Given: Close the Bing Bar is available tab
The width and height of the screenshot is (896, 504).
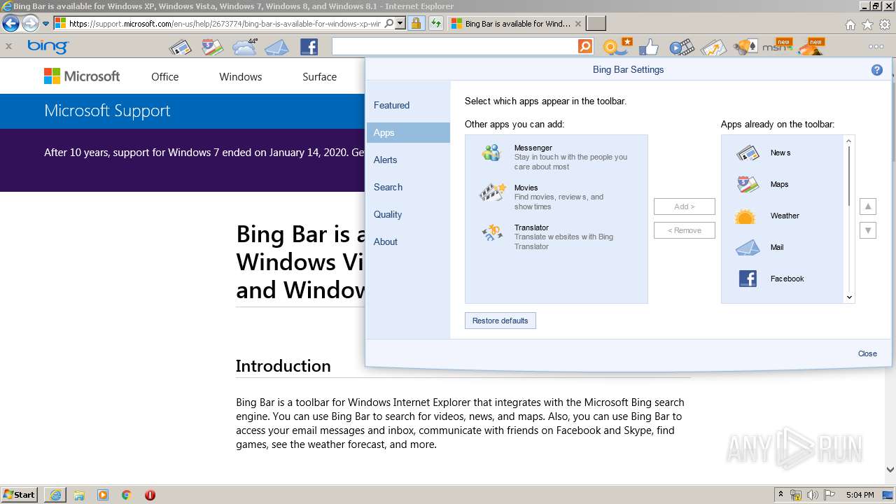Looking at the screenshot, I should click(577, 24).
